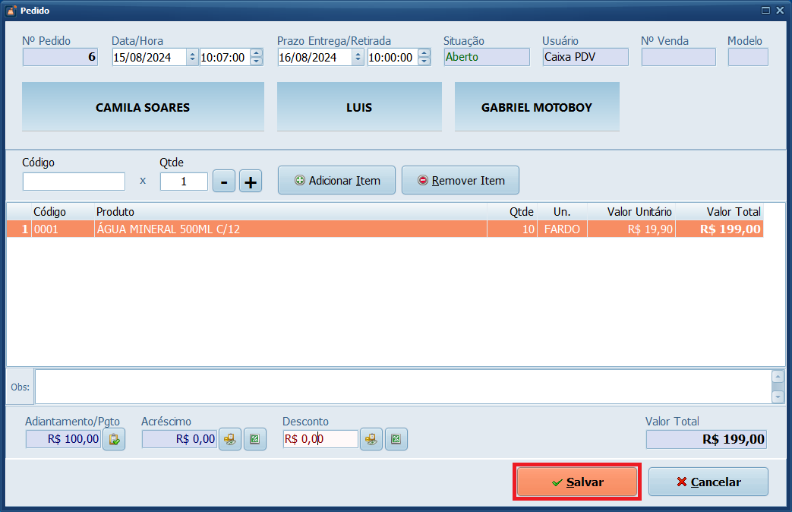Click the Desconto money value icon
792x512 pixels.
[x=371, y=439]
